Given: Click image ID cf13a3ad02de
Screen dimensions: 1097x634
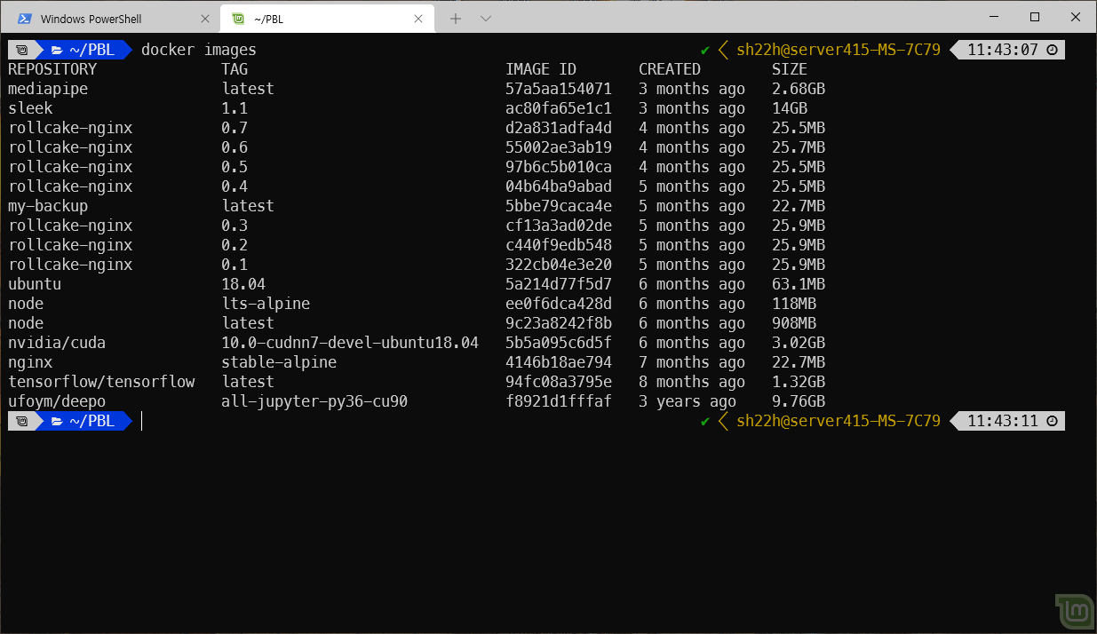Looking at the screenshot, I should point(559,226).
